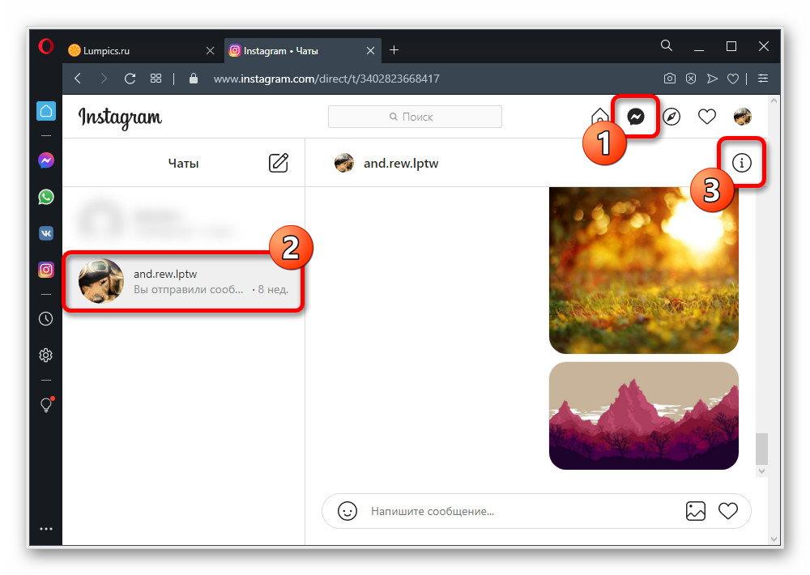Close the Instagram • Чаты tab
Screen dimensions: 810x575
(x=370, y=51)
